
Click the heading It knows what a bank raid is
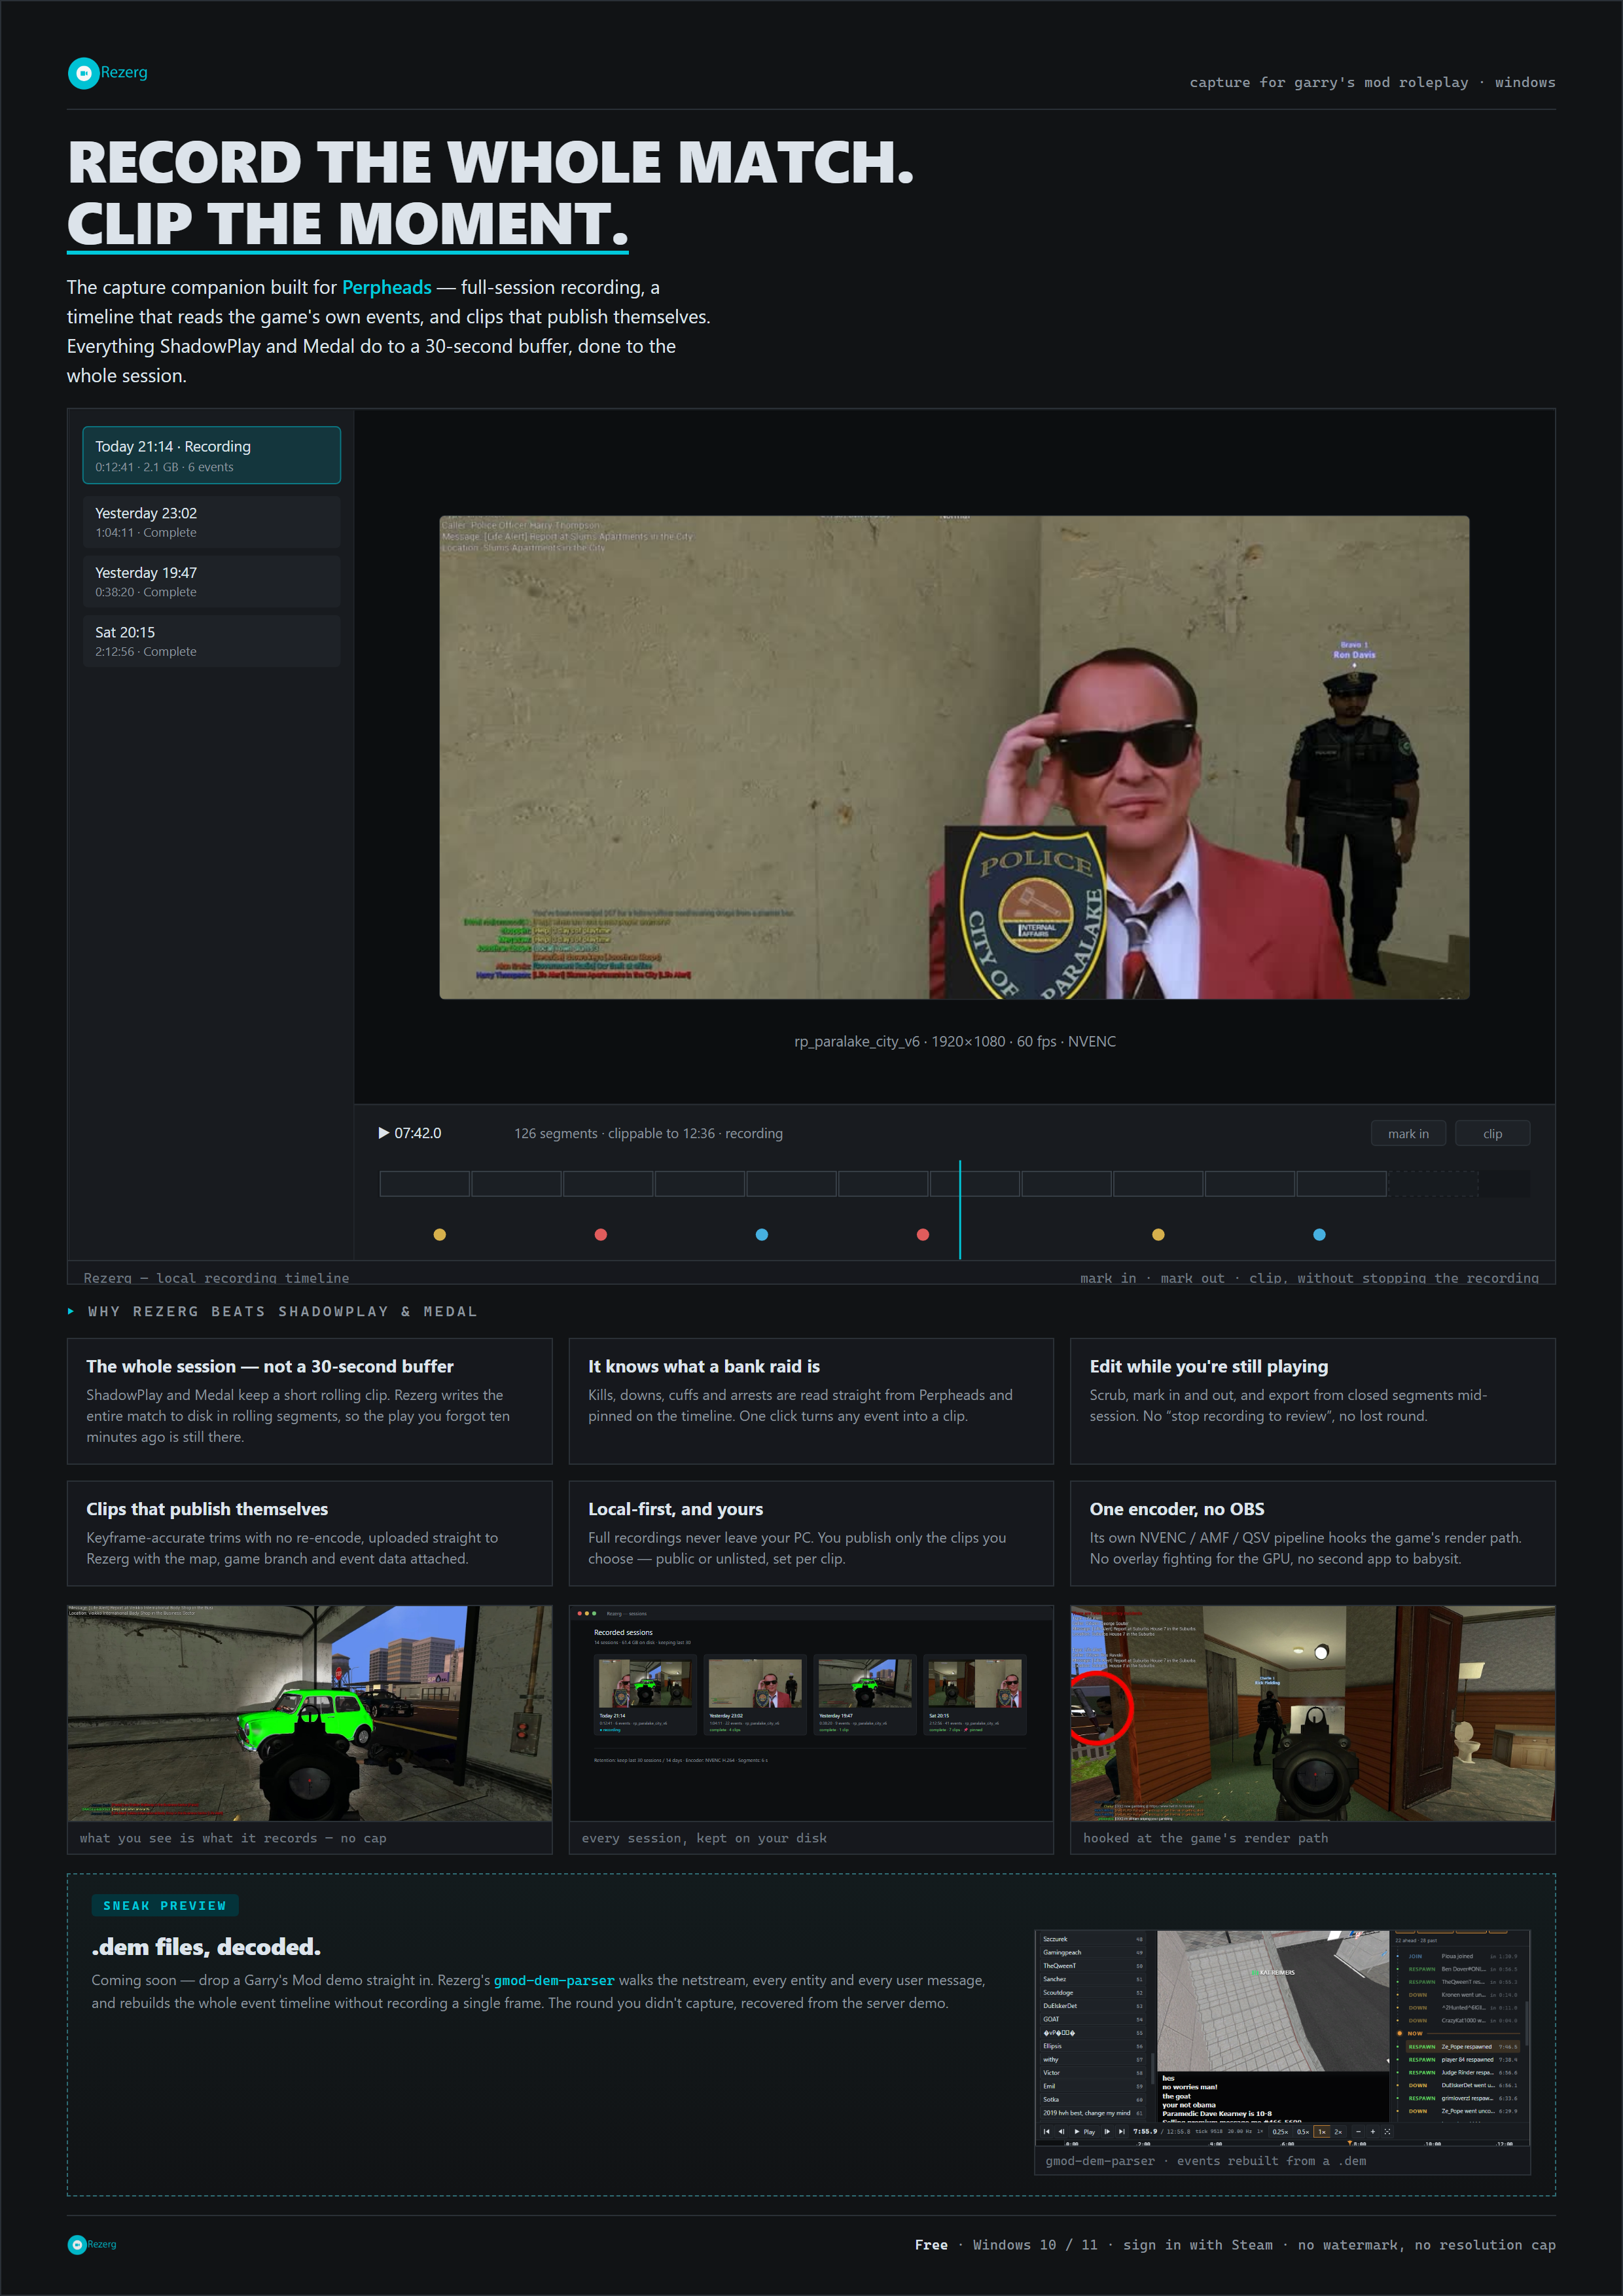704,1366
